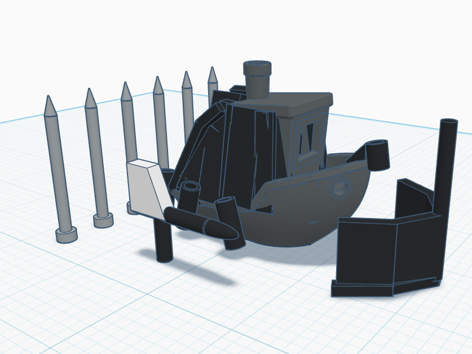Select the tall dark cylinder beside the wall
This screenshot has width=472, height=354.
pyautogui.click(x=446, y=166)
